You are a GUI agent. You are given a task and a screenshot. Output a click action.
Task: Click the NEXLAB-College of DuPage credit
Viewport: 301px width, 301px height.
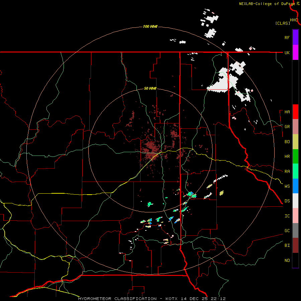267,4
